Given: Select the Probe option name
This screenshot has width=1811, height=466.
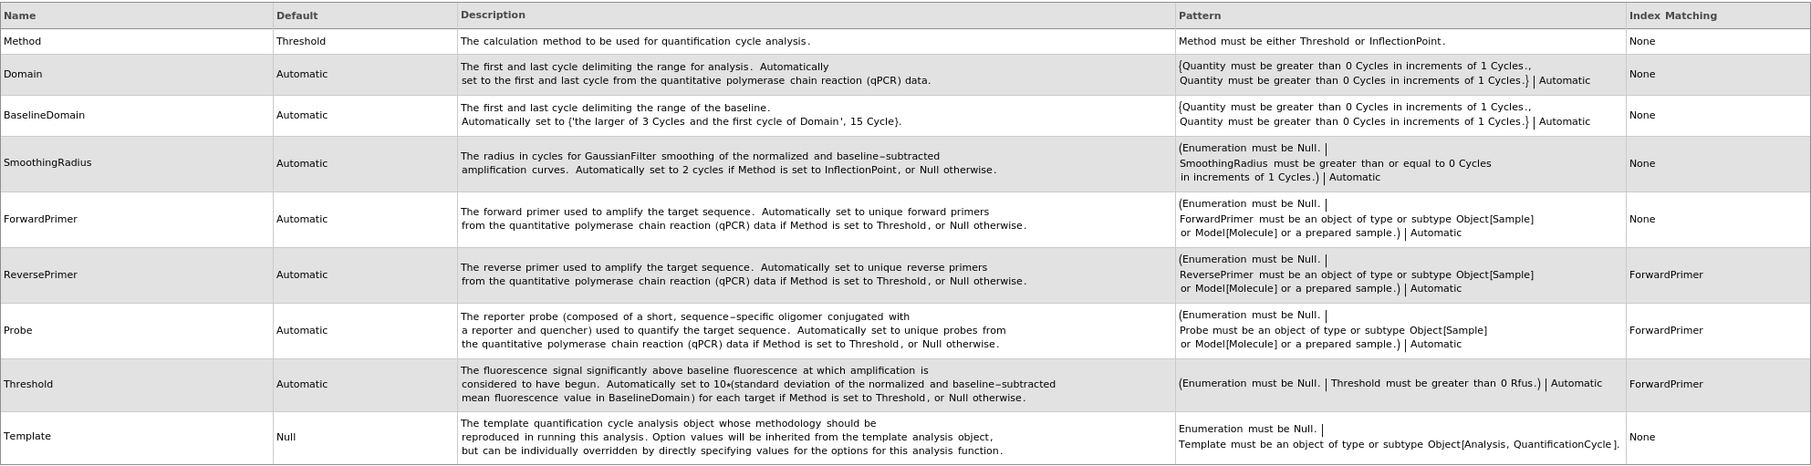Looking at the screenshot, I should point(18,330).
